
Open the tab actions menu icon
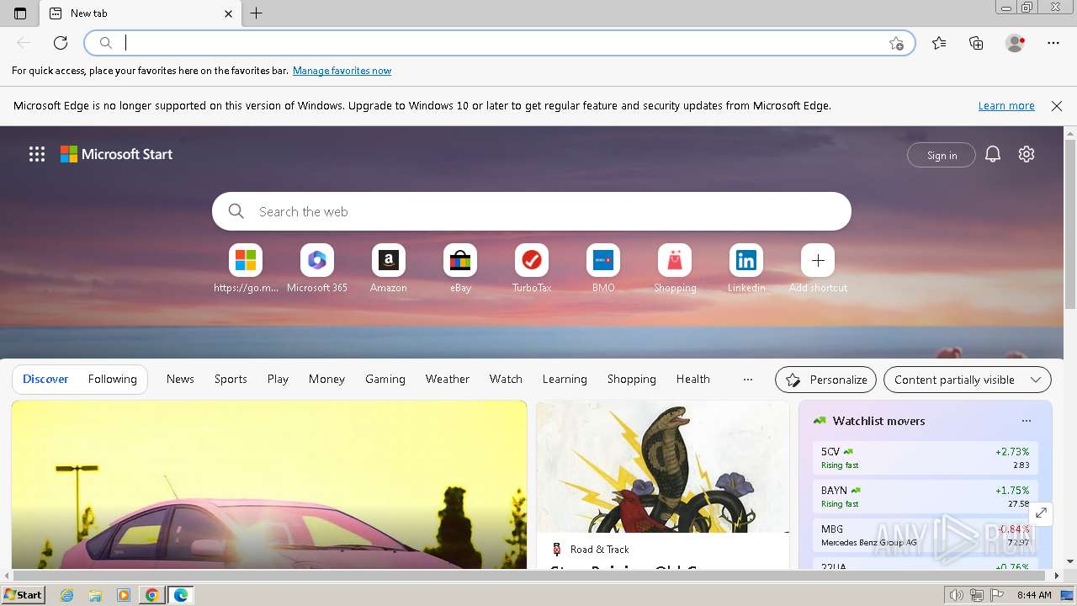point(20,13)
